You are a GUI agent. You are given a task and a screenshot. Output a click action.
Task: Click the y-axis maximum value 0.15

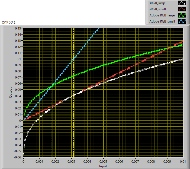tap(18, 28)
